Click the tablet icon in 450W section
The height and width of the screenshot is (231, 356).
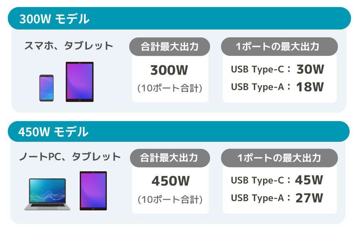point(93,191)
